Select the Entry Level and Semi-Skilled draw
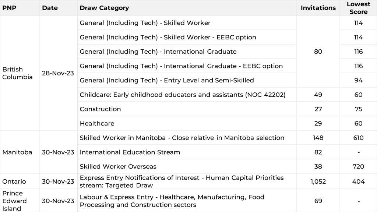Image resolution: width=377 pixels, height=212 pixels. click(166, 80)
